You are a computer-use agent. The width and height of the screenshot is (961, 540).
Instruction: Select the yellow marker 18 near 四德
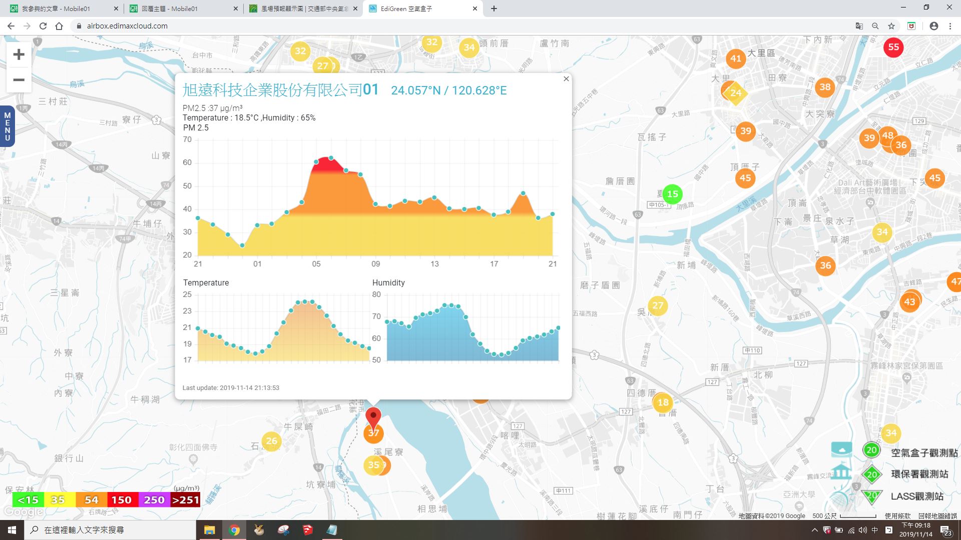tap(663, 402)
